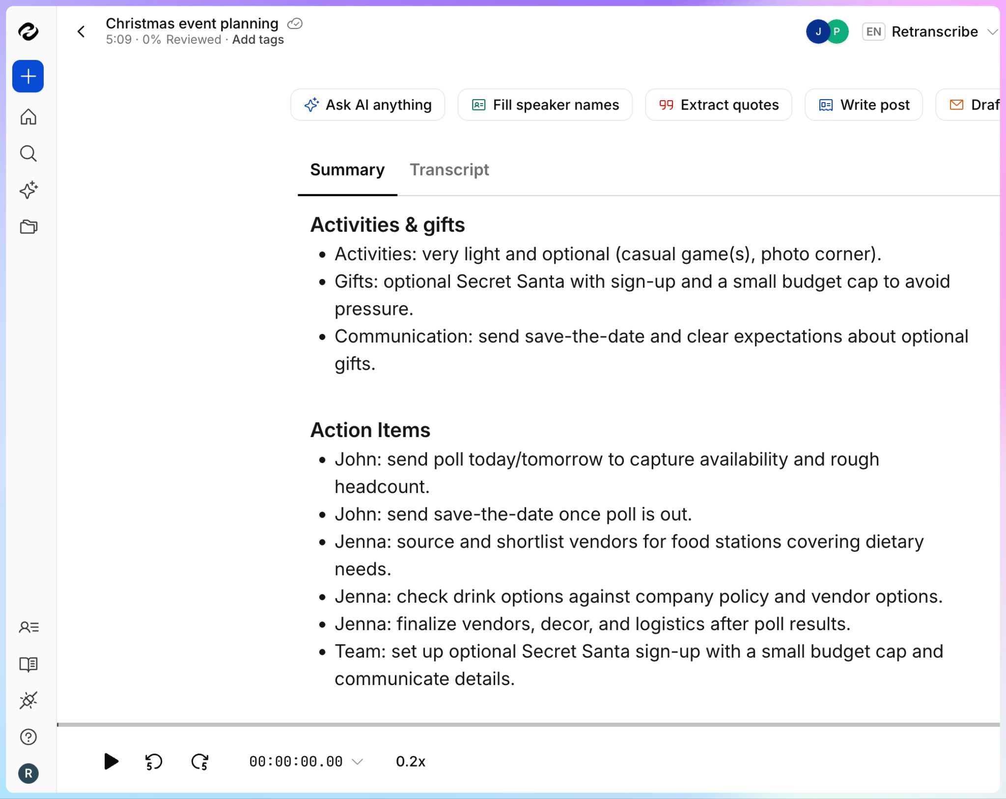Open the Home icon in the sidebar

point(28,117)
